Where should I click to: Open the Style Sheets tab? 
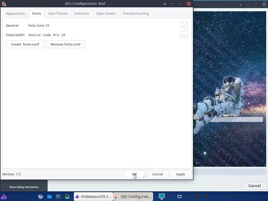(x=106, y=14)
